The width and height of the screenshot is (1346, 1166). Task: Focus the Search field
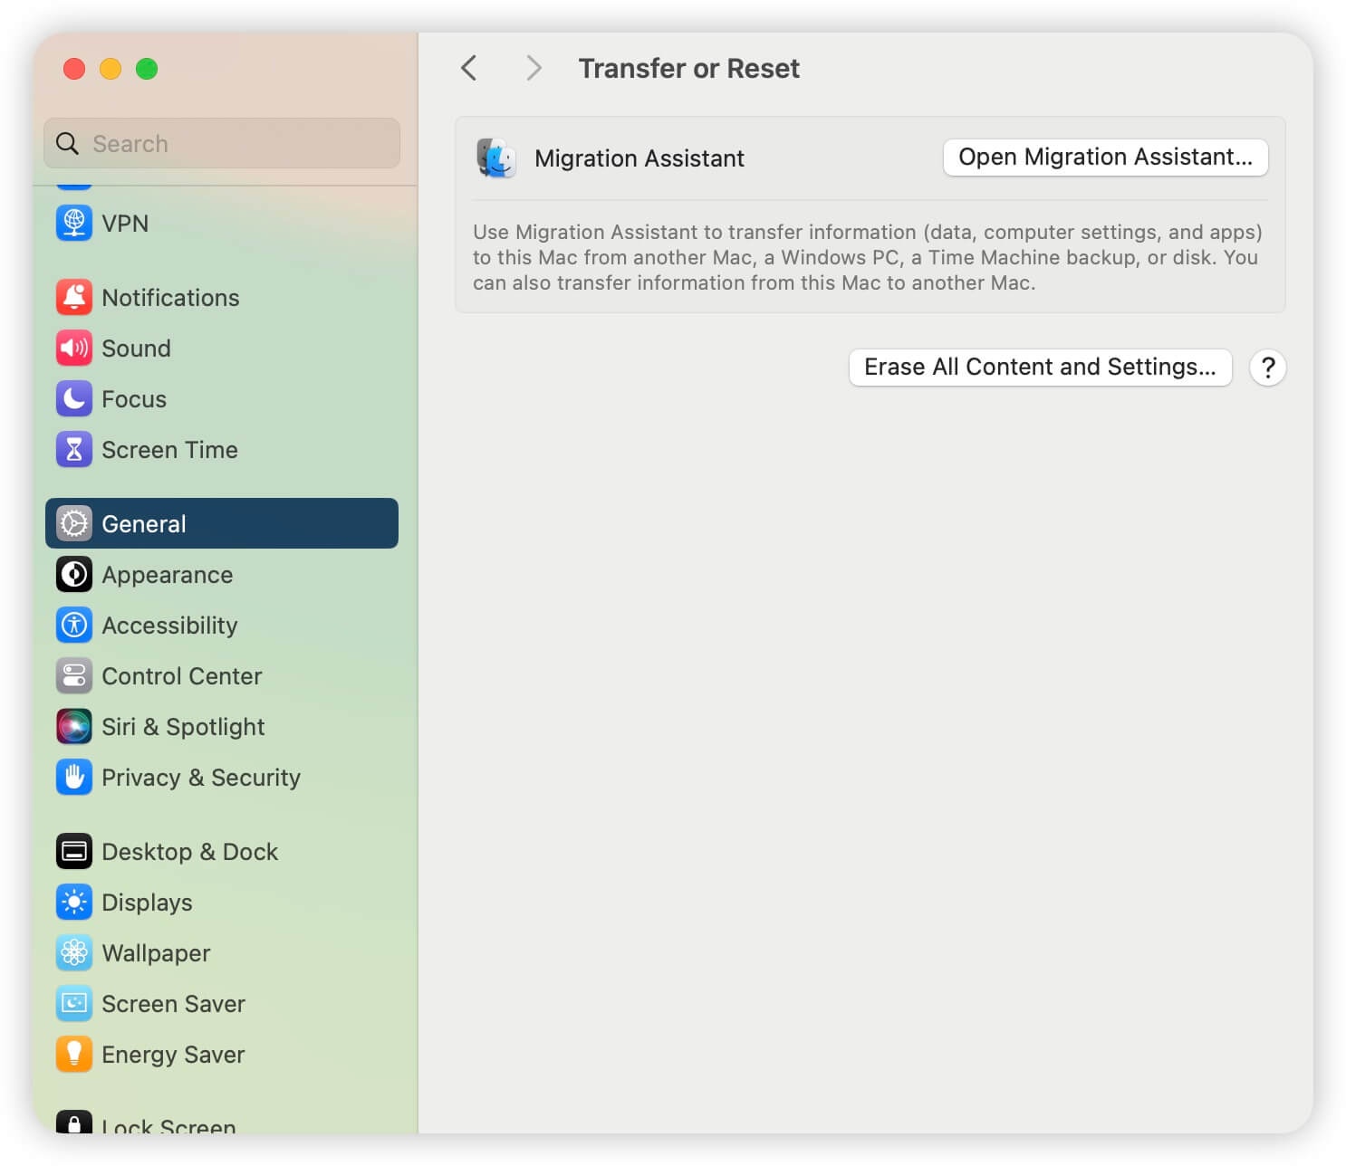222,143
